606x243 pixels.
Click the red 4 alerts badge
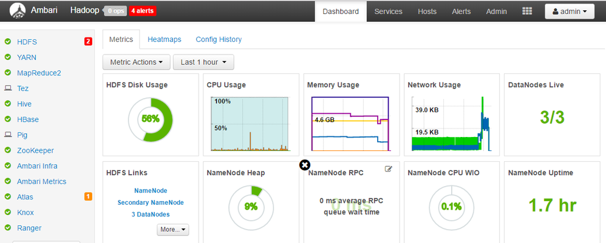142,11
